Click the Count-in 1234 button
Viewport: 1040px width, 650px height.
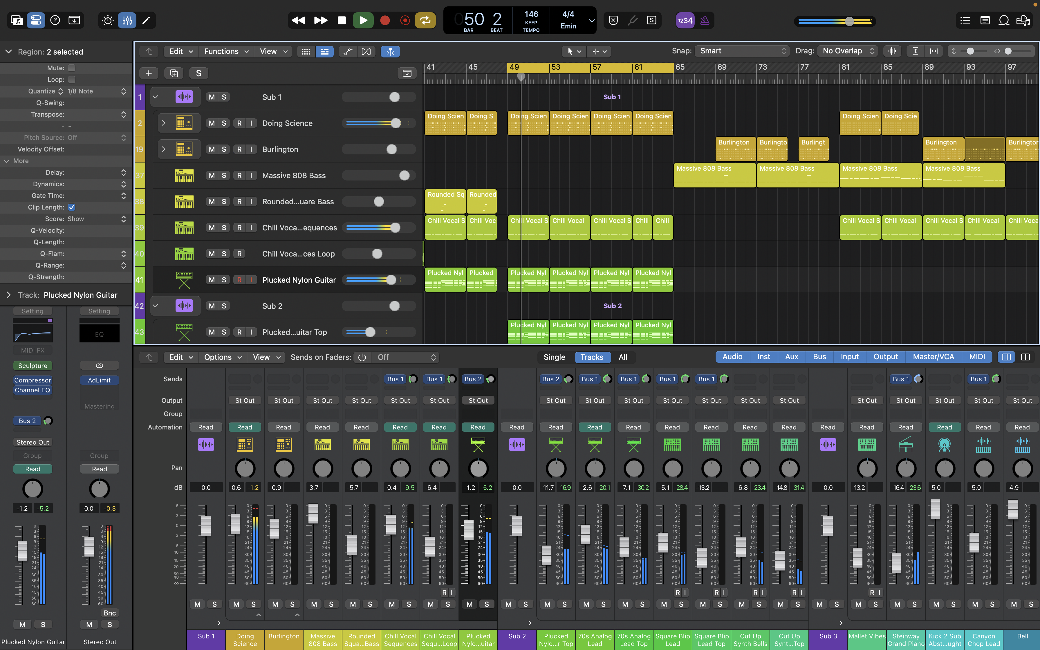(x=685, y=20)
